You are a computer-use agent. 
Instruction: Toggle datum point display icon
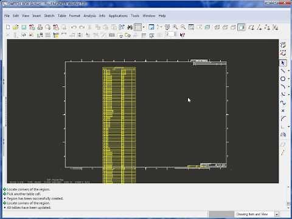(267, 27)
